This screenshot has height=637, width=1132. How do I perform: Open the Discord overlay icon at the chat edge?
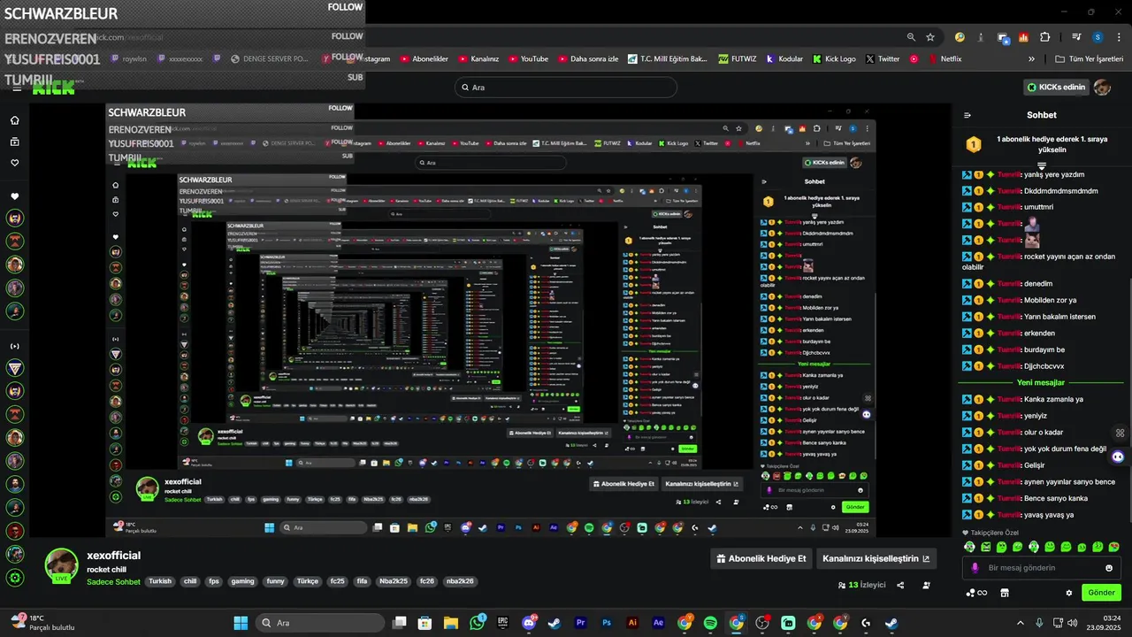(1118, 457)
